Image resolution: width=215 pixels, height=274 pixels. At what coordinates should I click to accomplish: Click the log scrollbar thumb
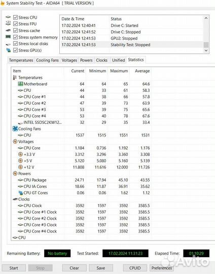point(206,45)
